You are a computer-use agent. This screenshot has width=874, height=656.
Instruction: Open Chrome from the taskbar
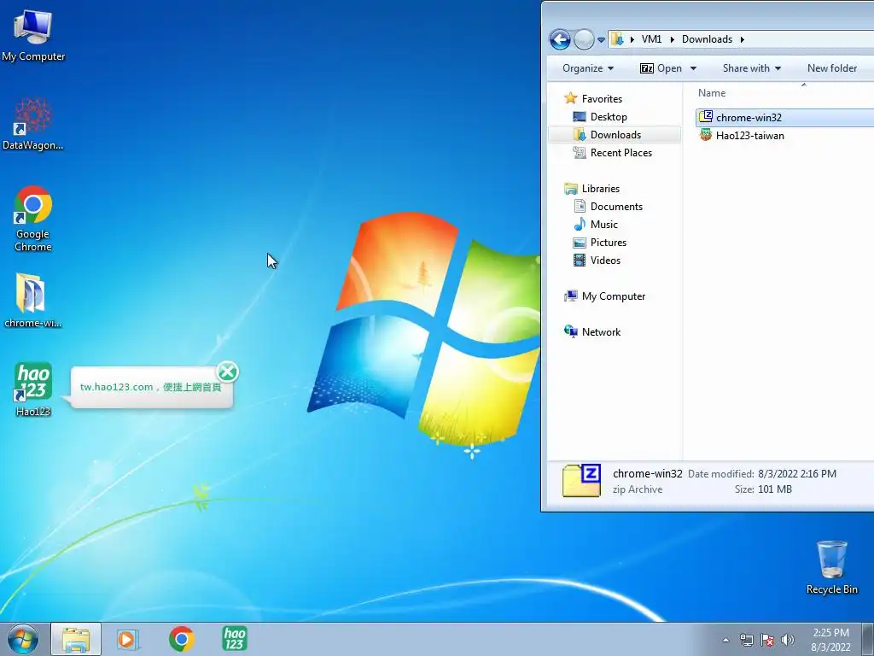181,639
